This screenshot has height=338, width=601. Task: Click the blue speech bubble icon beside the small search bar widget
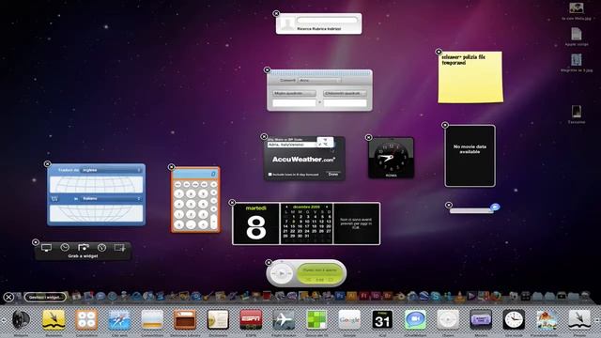(x=495, y=207)
